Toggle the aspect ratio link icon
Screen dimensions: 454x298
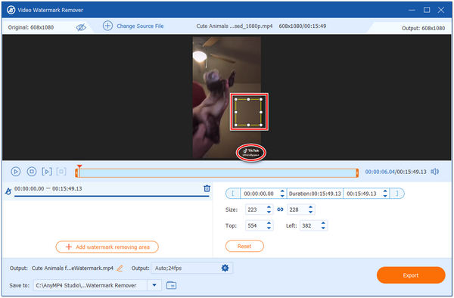click(x=280, y=210)
